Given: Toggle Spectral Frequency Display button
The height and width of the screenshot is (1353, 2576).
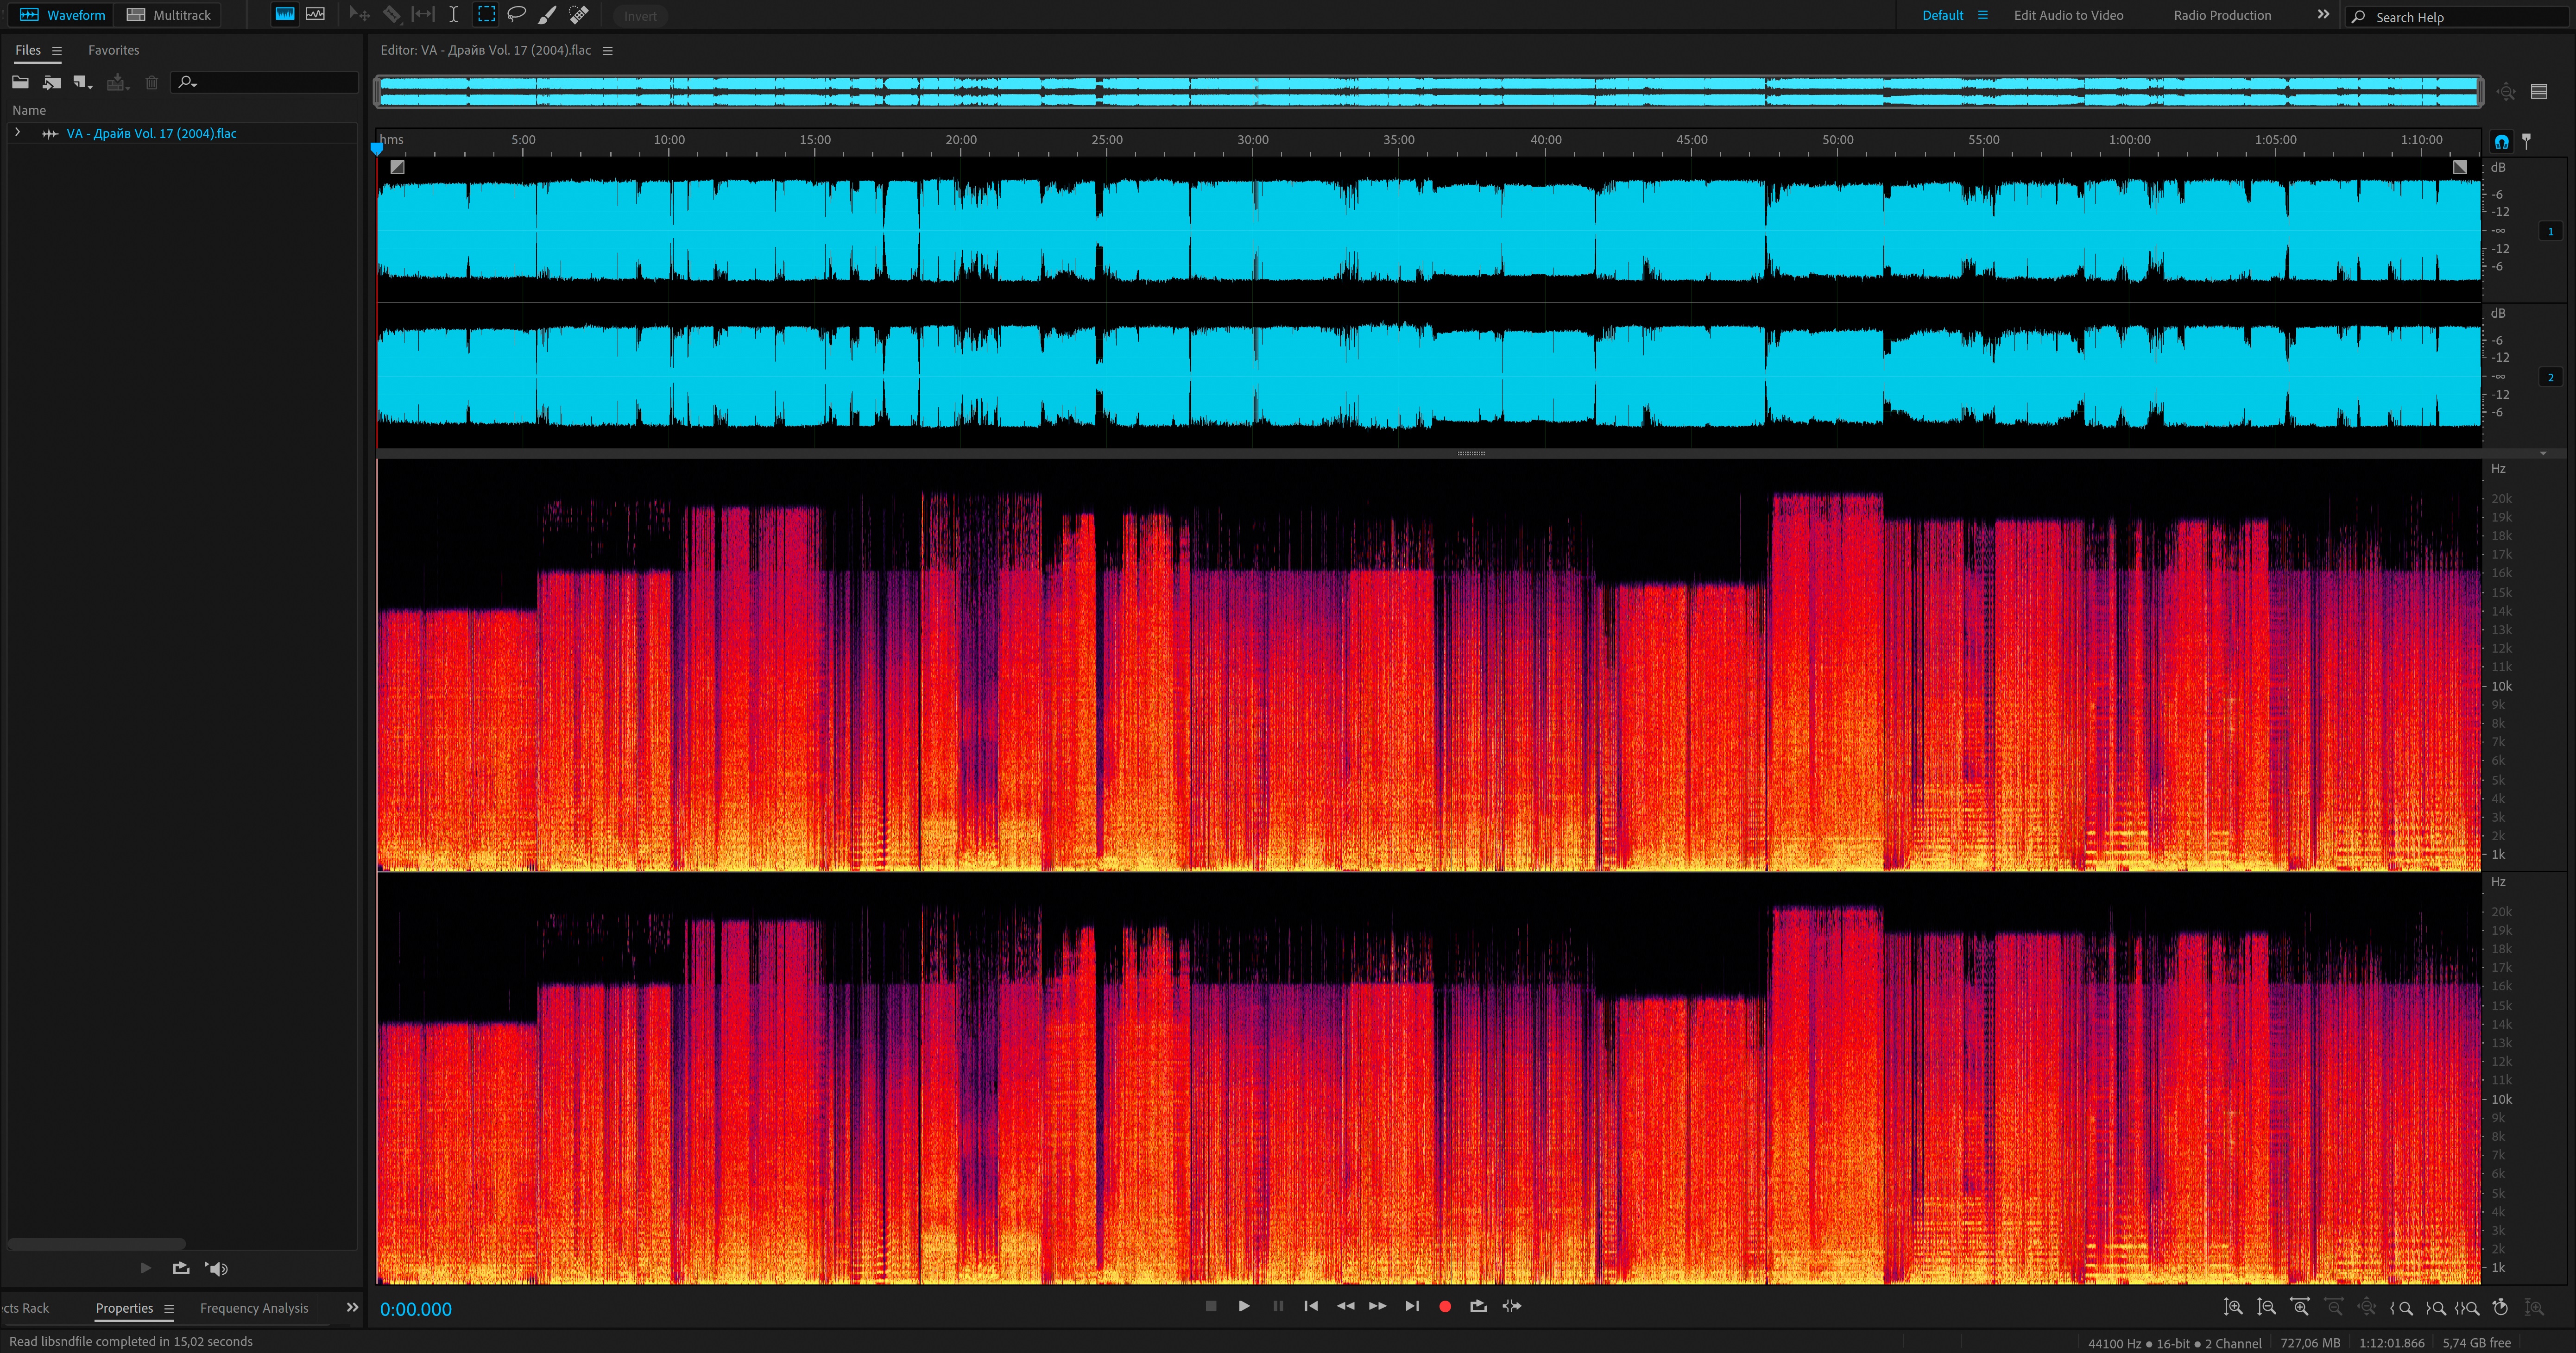Looking at the screenshot, I should click(285, 15).
